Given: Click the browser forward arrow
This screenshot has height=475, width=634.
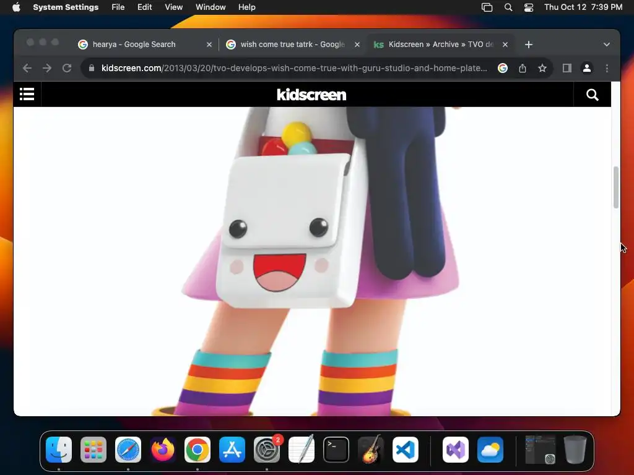Looking at the screenshot, I should click(47, 68).
